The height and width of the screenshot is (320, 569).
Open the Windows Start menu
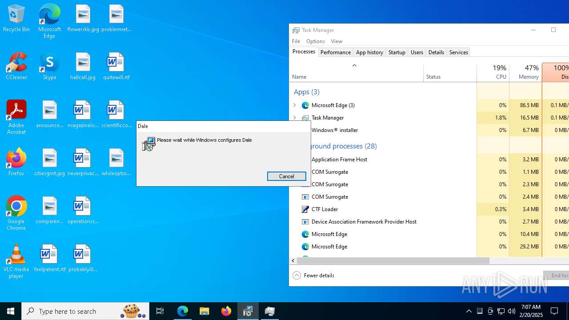pos(11,311)
